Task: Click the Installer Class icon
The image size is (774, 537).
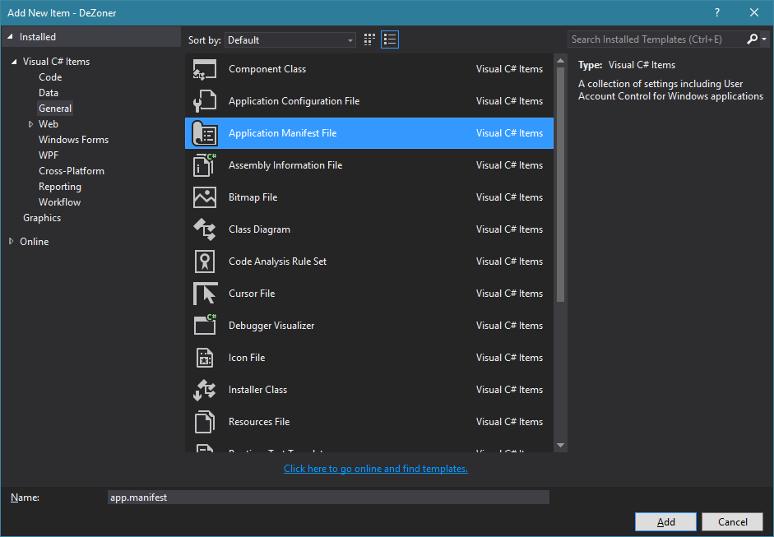Action: click(204, 390)
